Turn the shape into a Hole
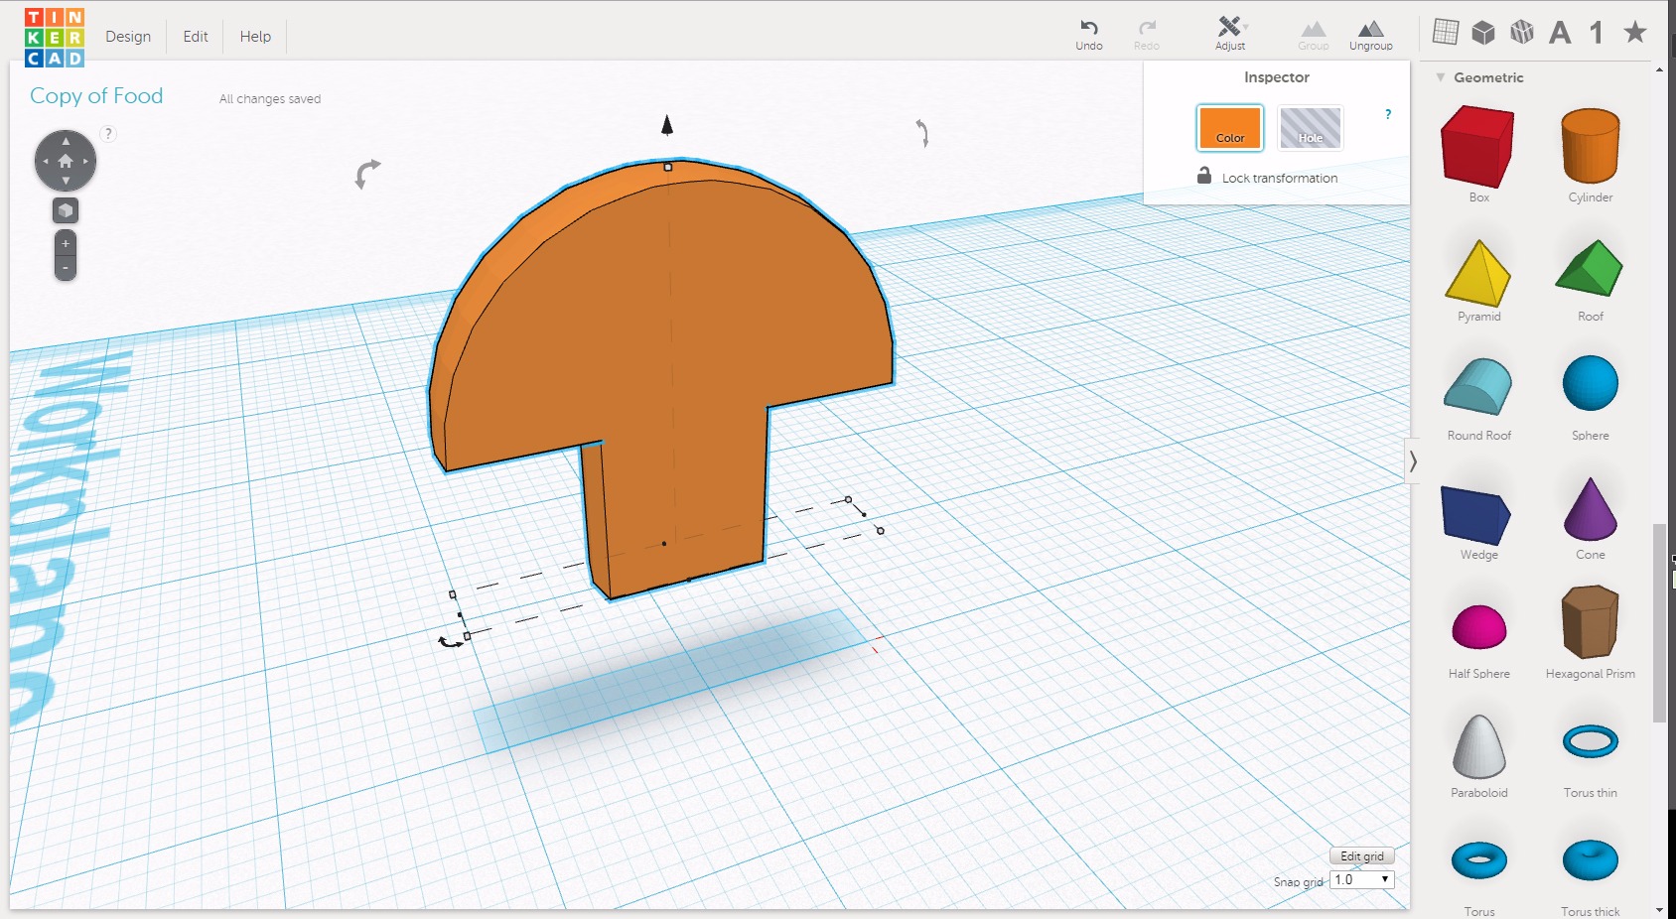 (x=1311, y=128)
